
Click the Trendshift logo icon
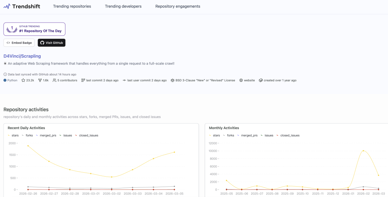(x=7, y=6)
